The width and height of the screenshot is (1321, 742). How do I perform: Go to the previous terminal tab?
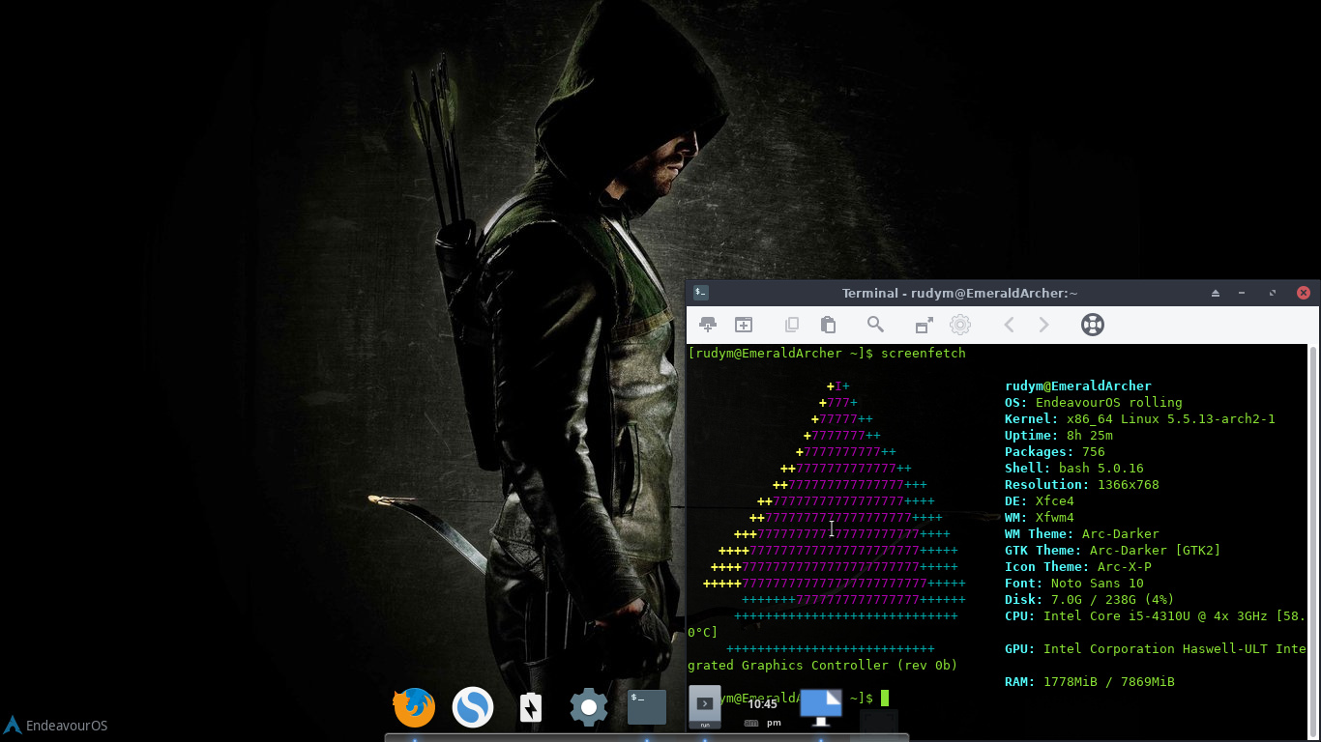pyautogui.click(x=1009, y=325)
